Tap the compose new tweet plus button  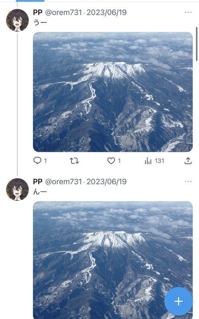pyautogui.click(x=178, y=301)
